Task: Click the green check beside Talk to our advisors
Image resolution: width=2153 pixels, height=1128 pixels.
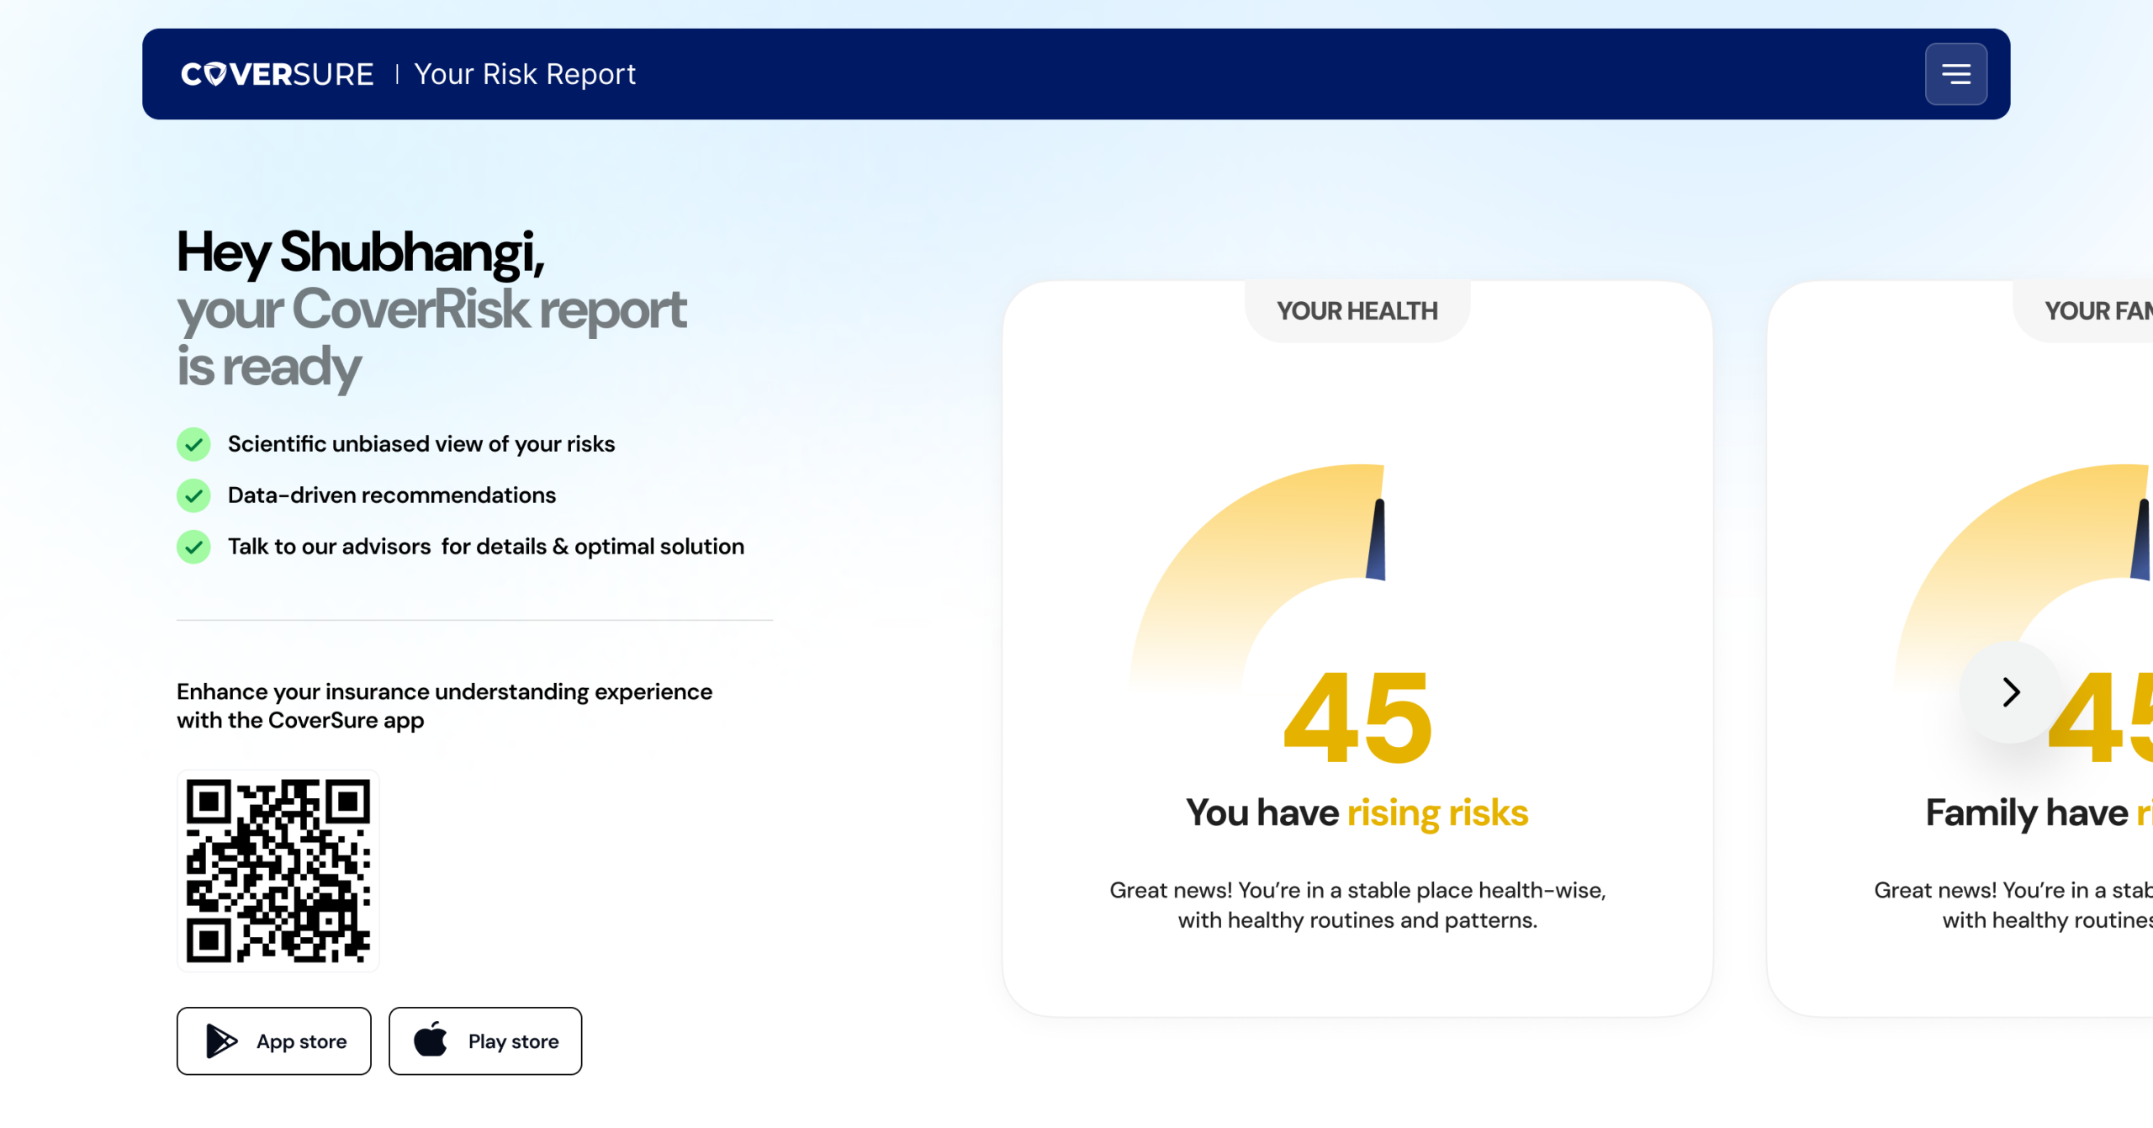Action: tap(193, 547)
